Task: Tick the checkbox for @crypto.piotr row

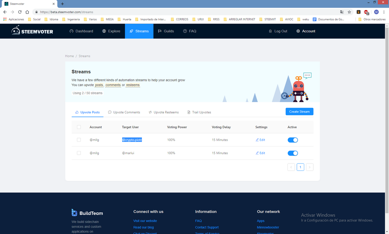Action: pyautogui.click(x=79, y=140)
